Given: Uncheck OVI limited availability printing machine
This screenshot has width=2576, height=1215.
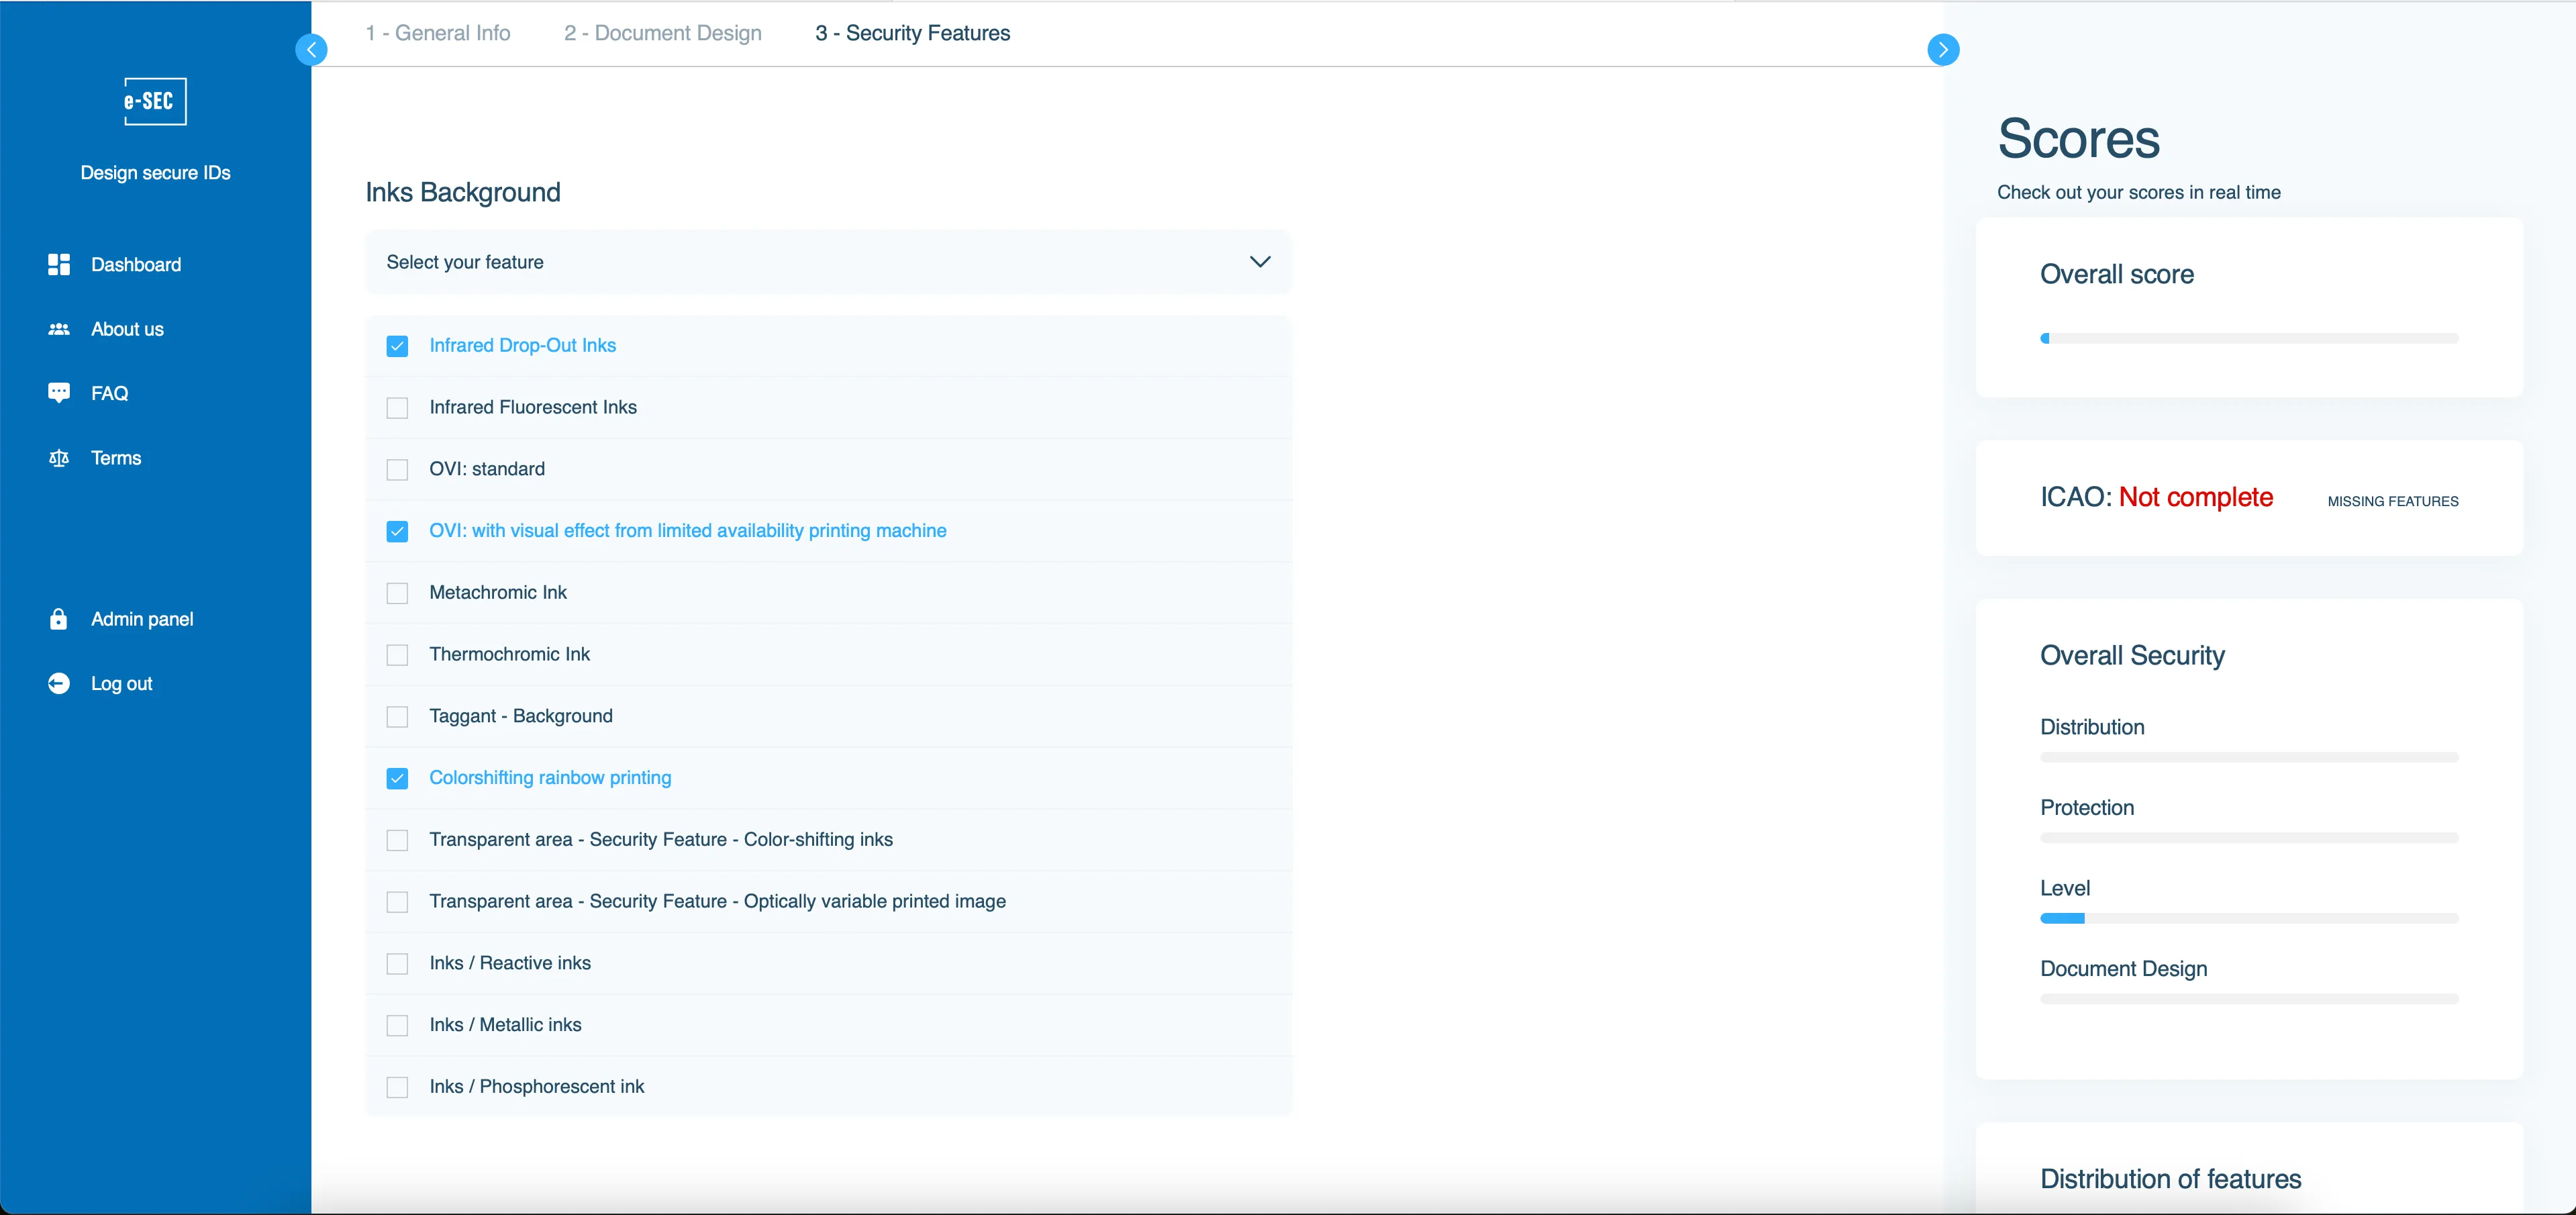Looking at the screenshot, I should pyautogui.click(x=397, y=531).
